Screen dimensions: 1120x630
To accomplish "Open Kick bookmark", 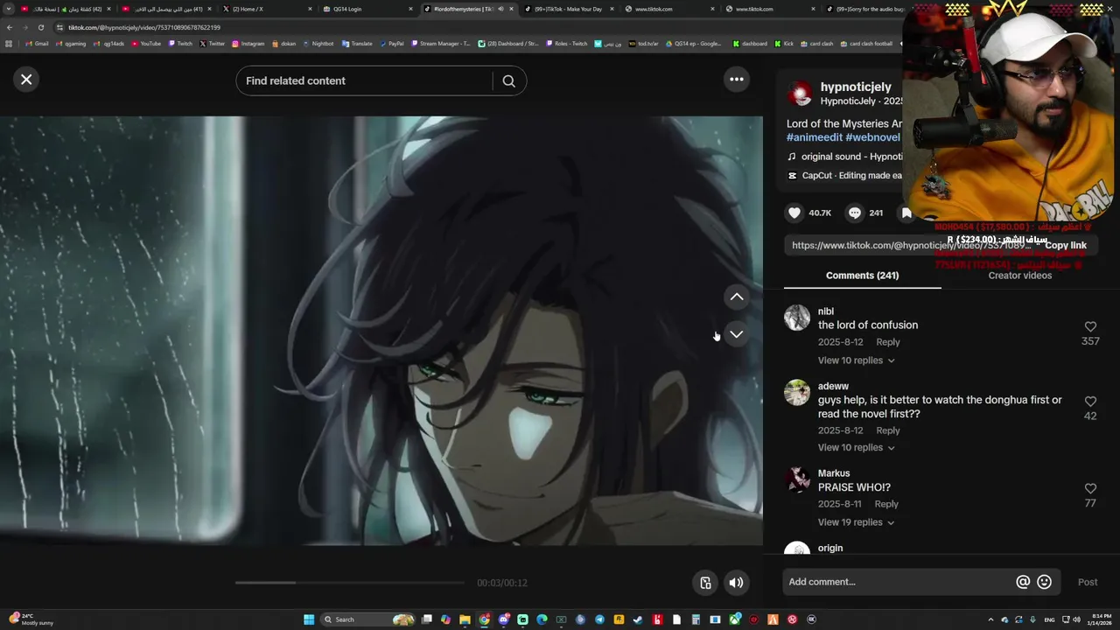I will click(x=784, y=44).
